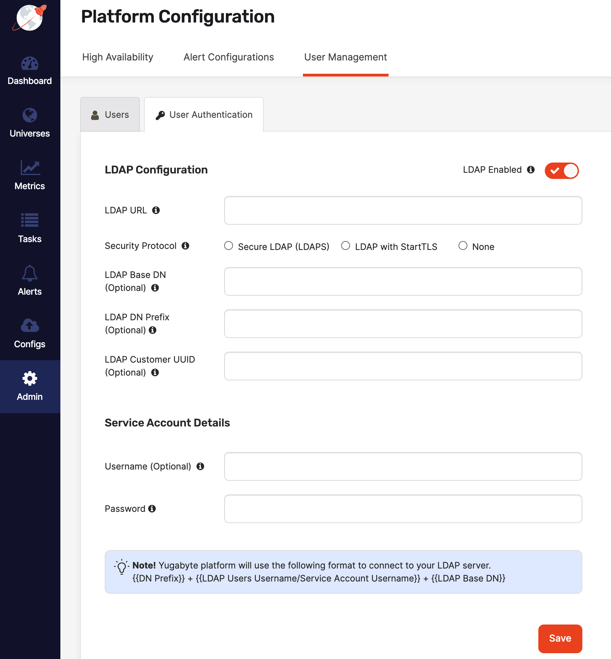Click the Alerts sidebar label
The width and height of the screenshot is (611, 659).
(x=30, y=292)
